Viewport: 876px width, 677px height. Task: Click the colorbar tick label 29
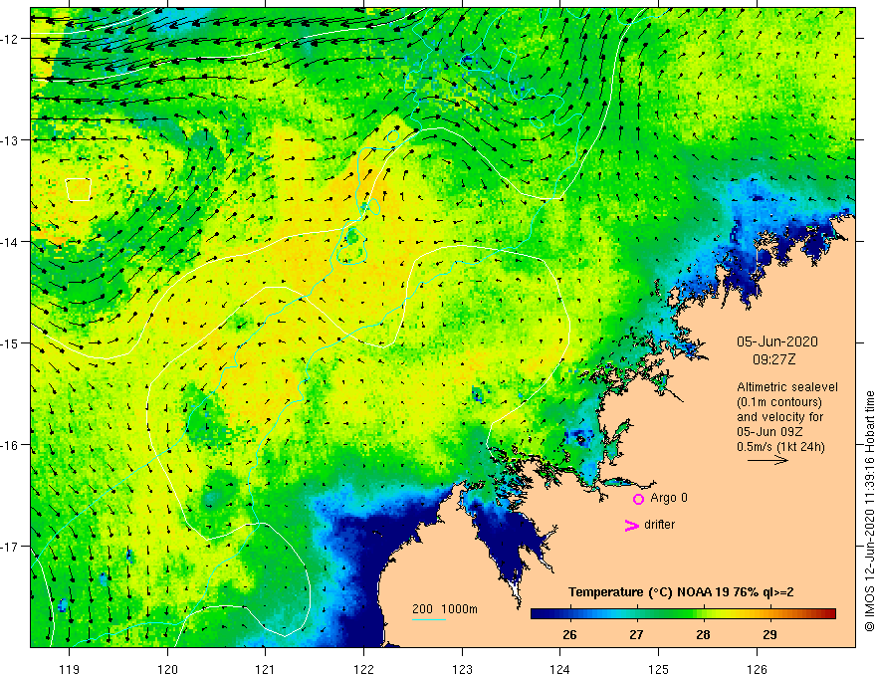(769, 635)
